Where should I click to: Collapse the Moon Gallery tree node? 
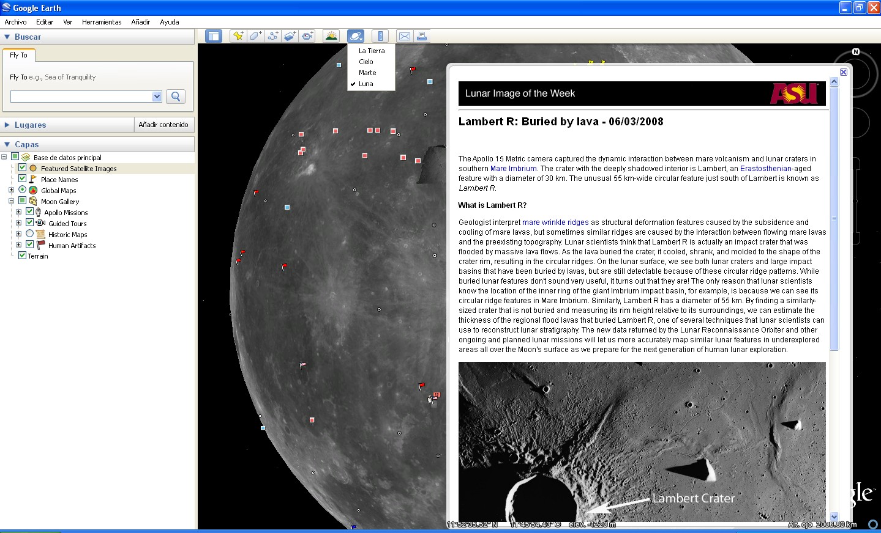click(11, 201)
